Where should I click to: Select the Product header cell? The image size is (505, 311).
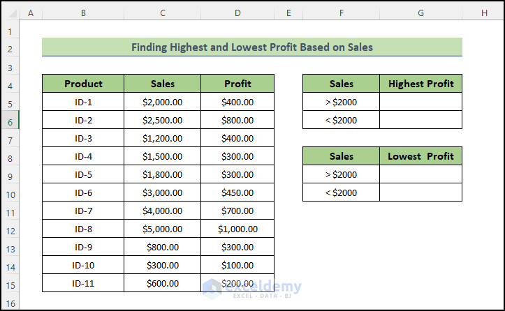point(83,84)
